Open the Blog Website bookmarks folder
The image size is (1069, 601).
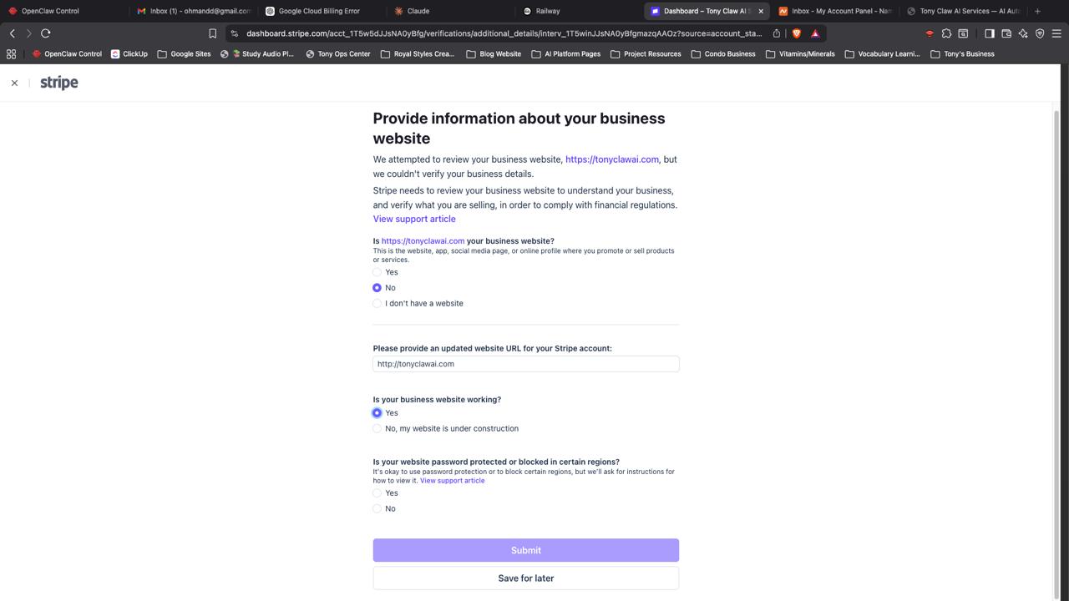494,54
